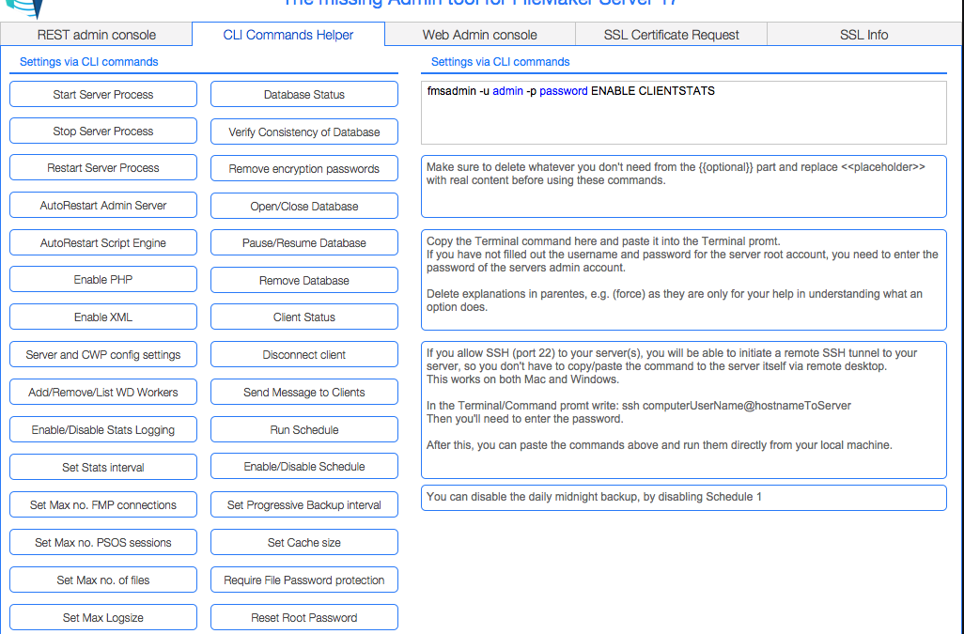Open the Web Admin console tab
Screen dimensions: 964x634
click(x=479, y=35)
